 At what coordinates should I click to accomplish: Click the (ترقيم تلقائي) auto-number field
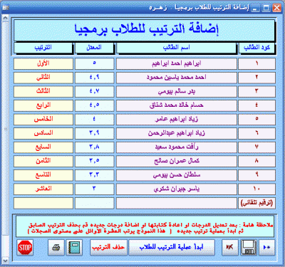pyautogui.click(x=256, y=203)
